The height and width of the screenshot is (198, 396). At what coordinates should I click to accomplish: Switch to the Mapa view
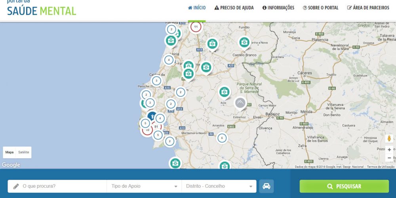(10, 152)
